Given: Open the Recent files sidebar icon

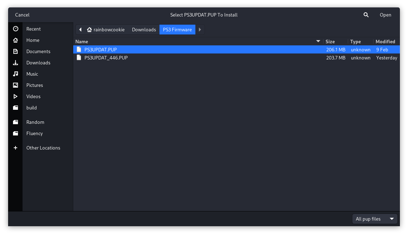Looking at the screenshot, I should (15, 29).
